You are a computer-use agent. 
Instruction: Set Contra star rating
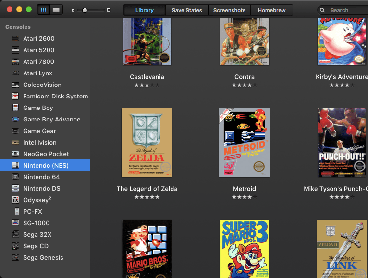coord(245,85)
